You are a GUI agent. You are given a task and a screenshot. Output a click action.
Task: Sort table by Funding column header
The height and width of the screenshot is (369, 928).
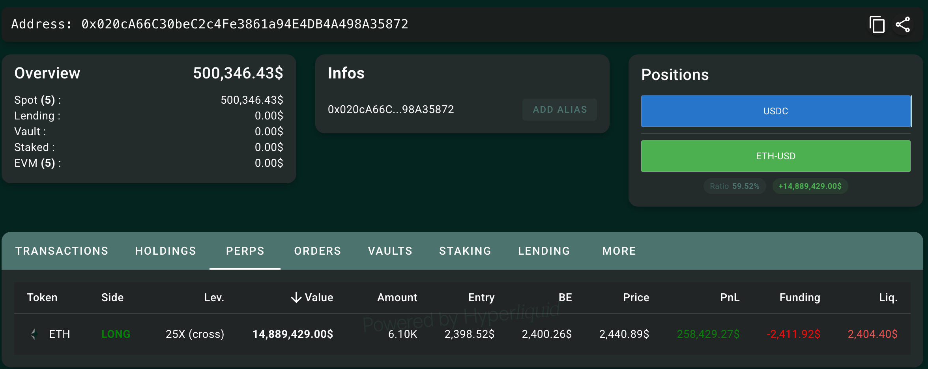coord(800,297)
